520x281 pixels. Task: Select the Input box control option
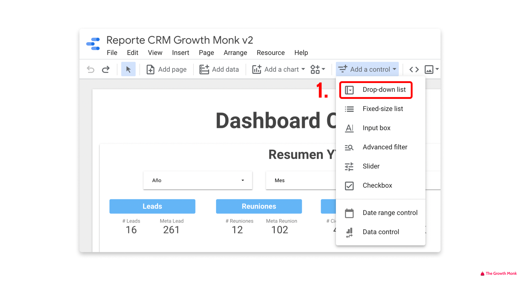click(x=376, y=127)
